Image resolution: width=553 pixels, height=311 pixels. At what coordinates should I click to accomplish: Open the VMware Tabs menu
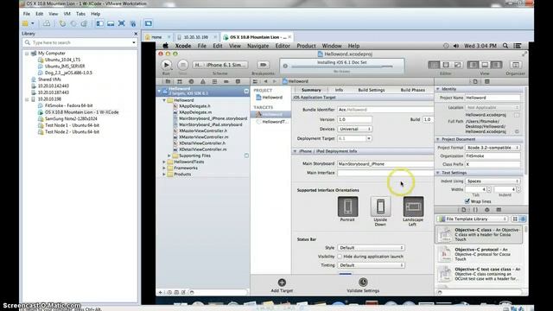click(x=80, y=14)
